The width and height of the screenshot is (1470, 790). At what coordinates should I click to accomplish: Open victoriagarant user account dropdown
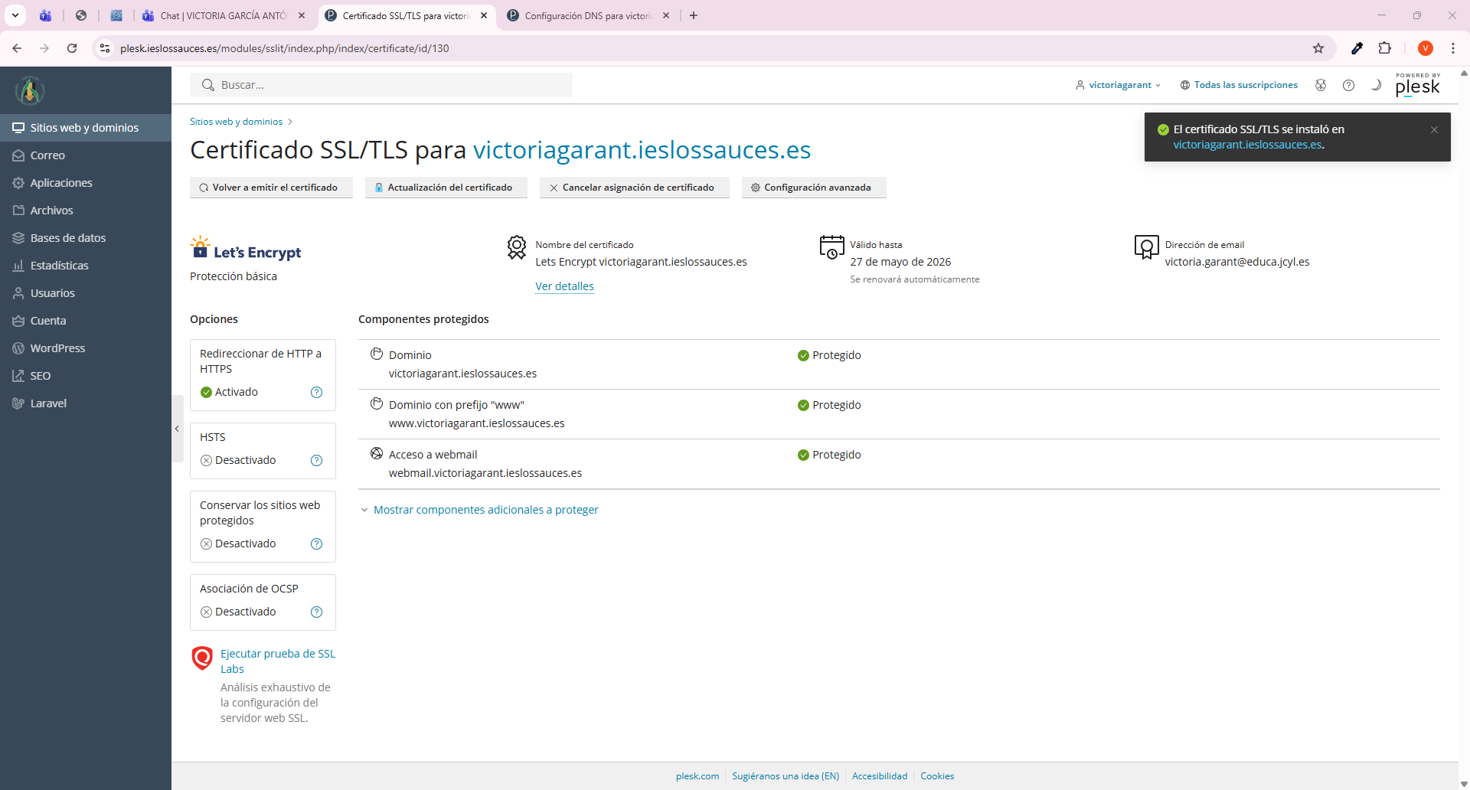point(1119,85)
